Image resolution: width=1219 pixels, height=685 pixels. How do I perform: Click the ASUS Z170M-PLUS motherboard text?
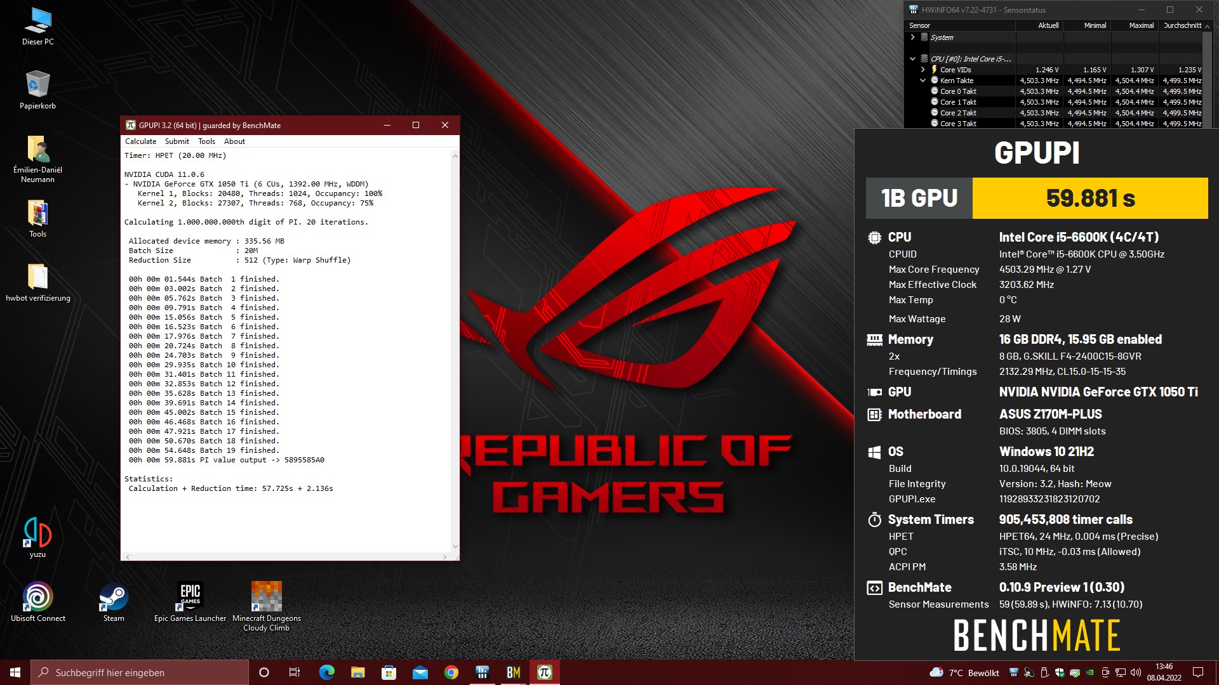click(x=1050, y=414)
